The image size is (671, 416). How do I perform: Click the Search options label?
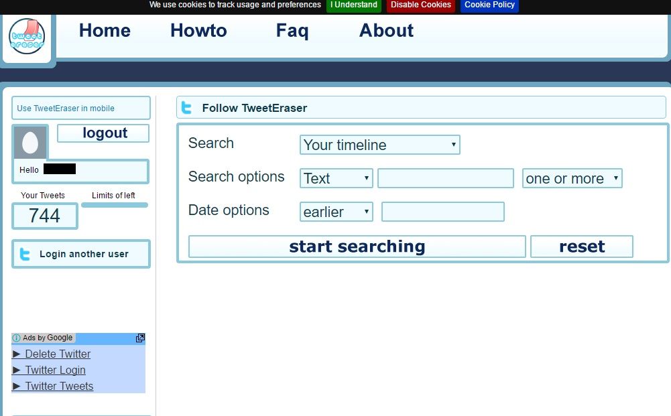click(236, 177)
